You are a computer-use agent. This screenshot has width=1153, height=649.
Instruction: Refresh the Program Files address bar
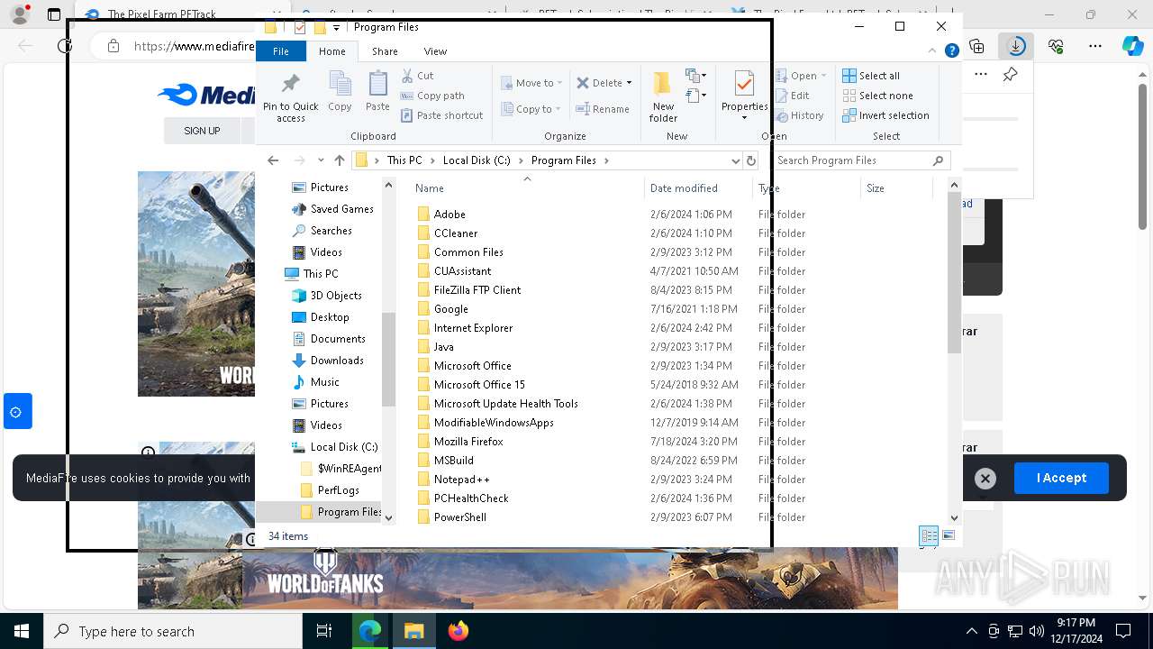click(750, 160)
